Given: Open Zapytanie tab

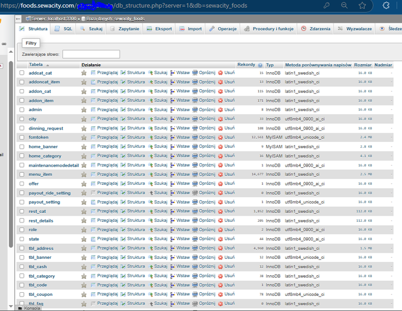Looking at the screenshot, I should tap(124, 29).
